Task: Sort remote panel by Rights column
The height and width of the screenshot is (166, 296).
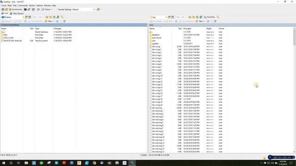Action: [x=212, y=29]
